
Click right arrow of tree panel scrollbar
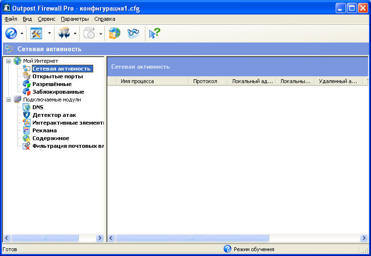pyautogui.click(x=100, y=238)
